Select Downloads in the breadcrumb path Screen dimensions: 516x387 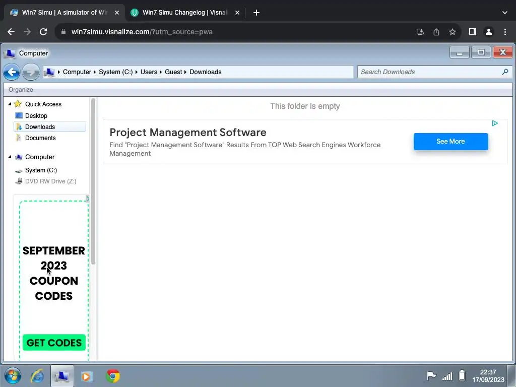coord(206,72)
